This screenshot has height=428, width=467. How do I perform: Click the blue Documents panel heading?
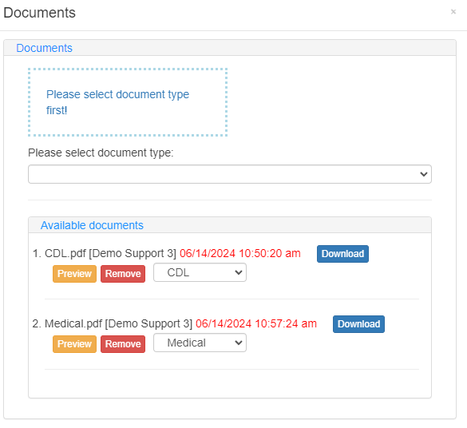44,48
